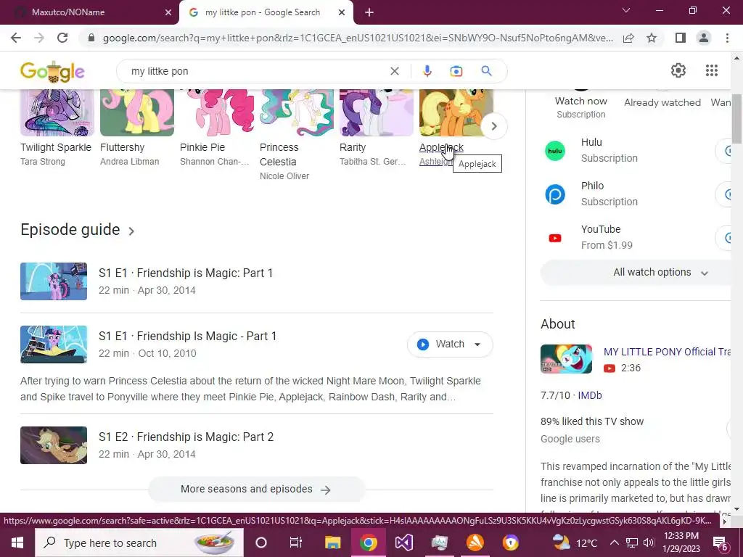Open Chrome's three-dot menu
Screen dimensions: 743x557
pos(727,38)
